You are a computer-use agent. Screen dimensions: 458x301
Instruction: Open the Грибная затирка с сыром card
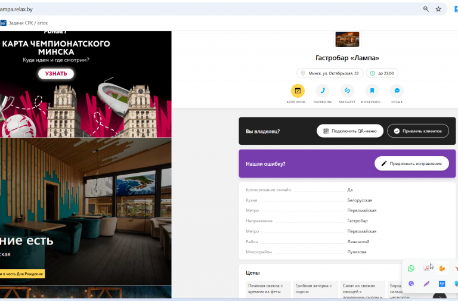pos(315,290)
